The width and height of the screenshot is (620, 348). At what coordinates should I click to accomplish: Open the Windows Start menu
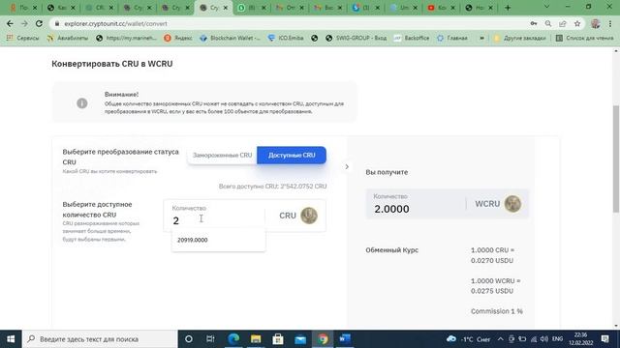point(11,339)
